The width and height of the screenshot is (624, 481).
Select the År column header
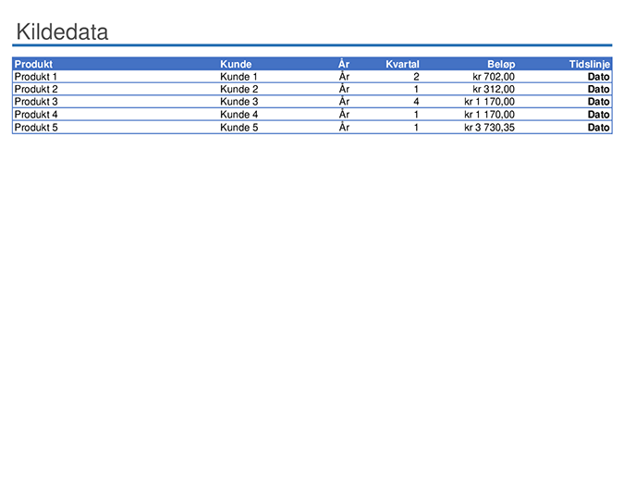click(x=344, y=64)
